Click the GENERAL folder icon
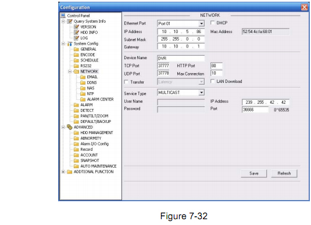 tap(76, 49)
